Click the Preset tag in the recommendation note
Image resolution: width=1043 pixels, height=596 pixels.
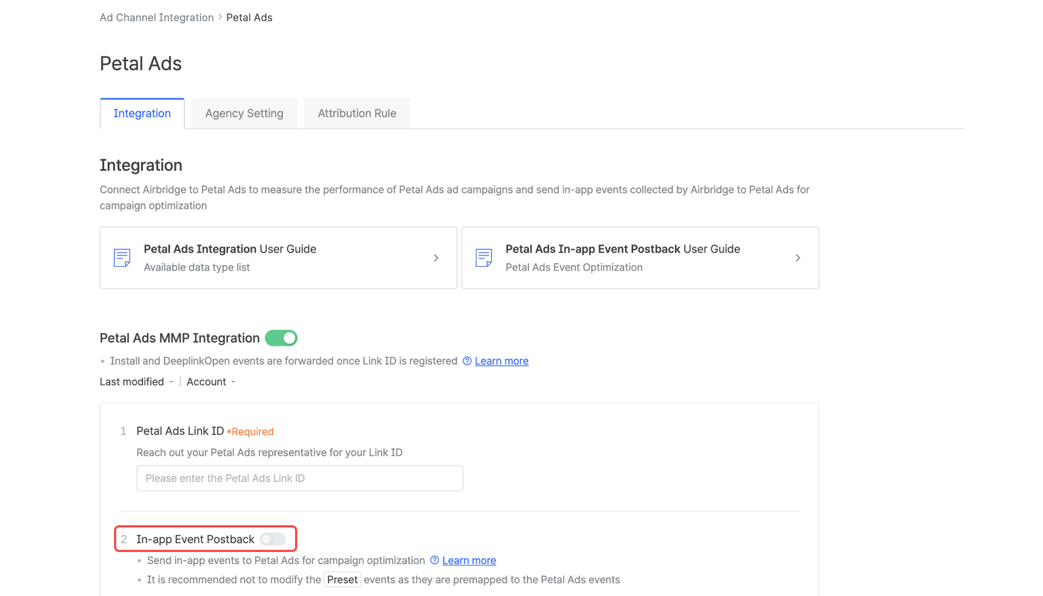[343, 580]
